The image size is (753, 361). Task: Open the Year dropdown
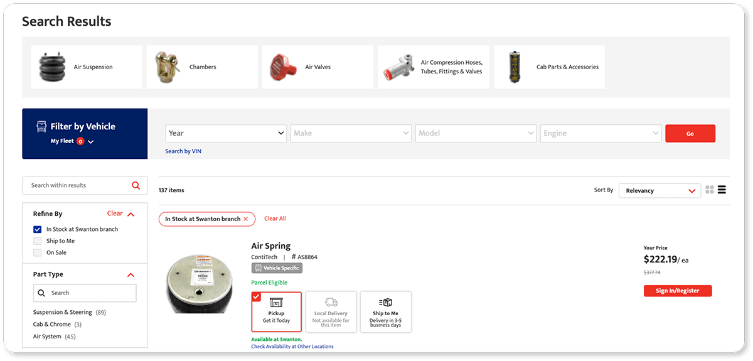click(227, 133)
